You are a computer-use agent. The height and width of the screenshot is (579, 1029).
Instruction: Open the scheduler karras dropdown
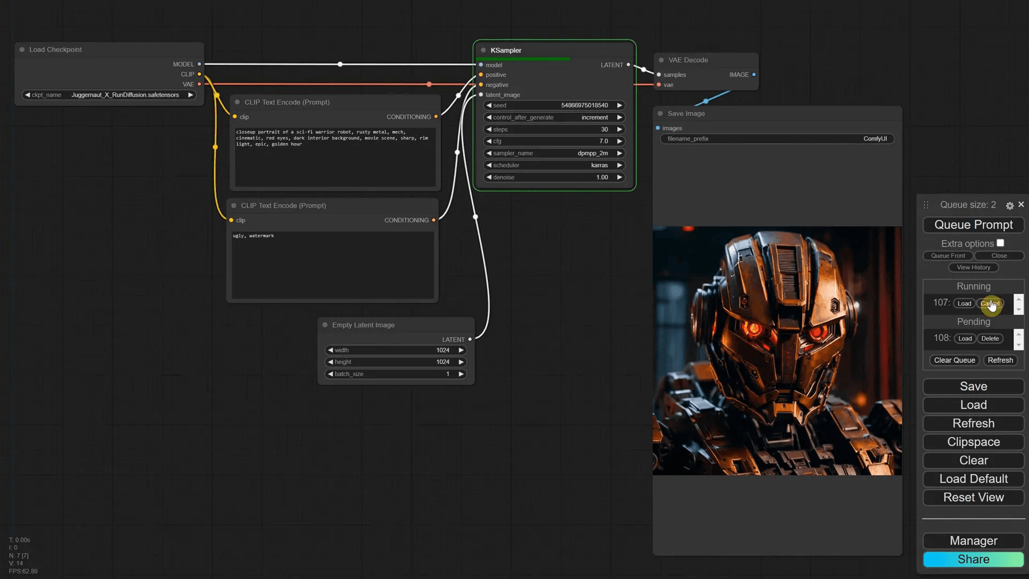554,165
